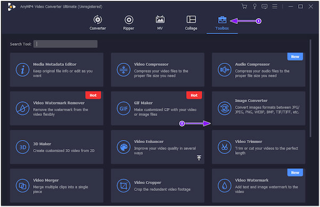Select the Video Watermark Remover icon
This screenshot has width=320, height=207.
22,108
